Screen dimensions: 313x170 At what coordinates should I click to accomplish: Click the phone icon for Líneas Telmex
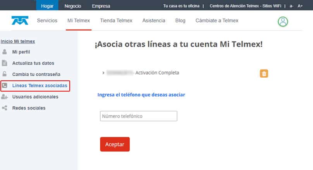click(x=5, y=85)
